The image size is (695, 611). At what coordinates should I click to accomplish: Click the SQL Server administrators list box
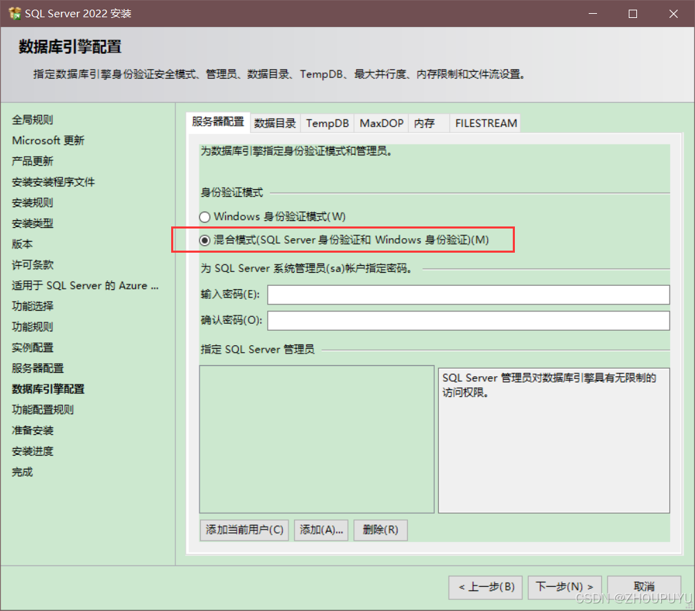[317, 439]
